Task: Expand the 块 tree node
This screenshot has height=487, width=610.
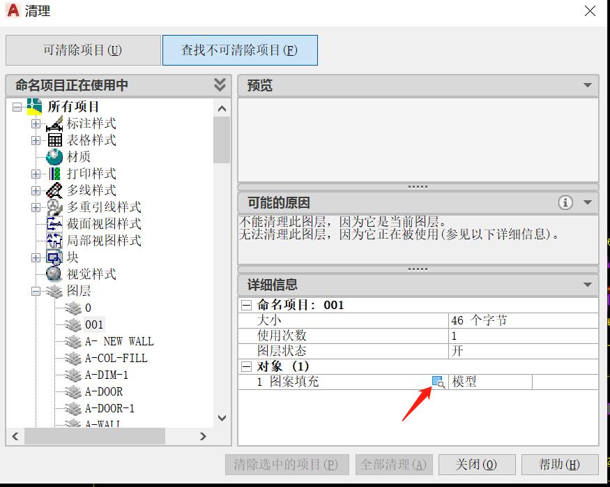Action: 36,257
